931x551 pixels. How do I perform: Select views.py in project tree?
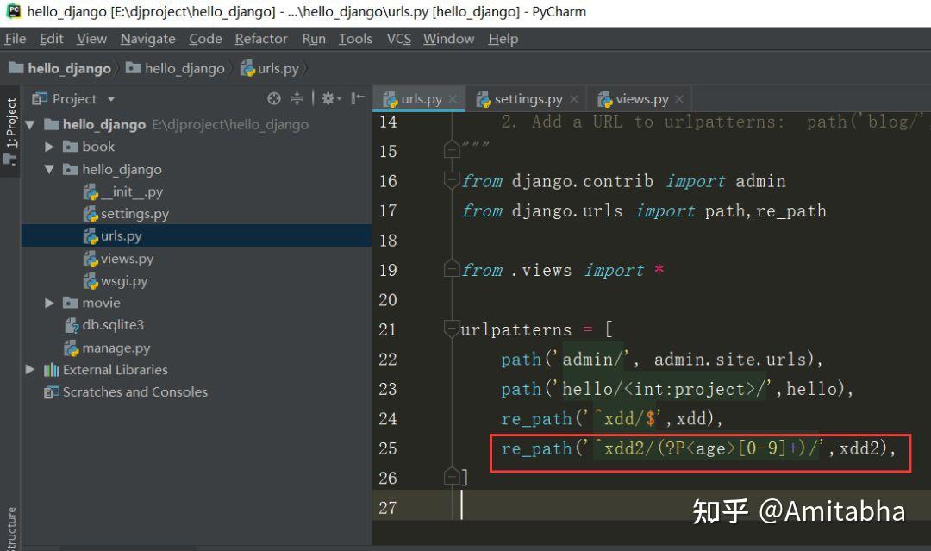point(197,259)
